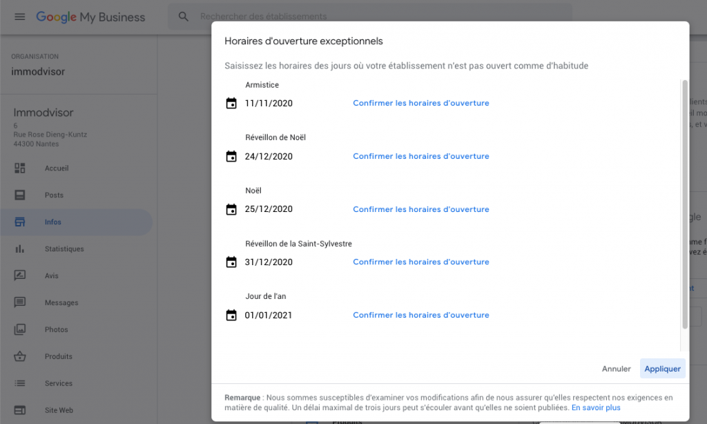Cancel with the Annuler button

coord(616,369)
